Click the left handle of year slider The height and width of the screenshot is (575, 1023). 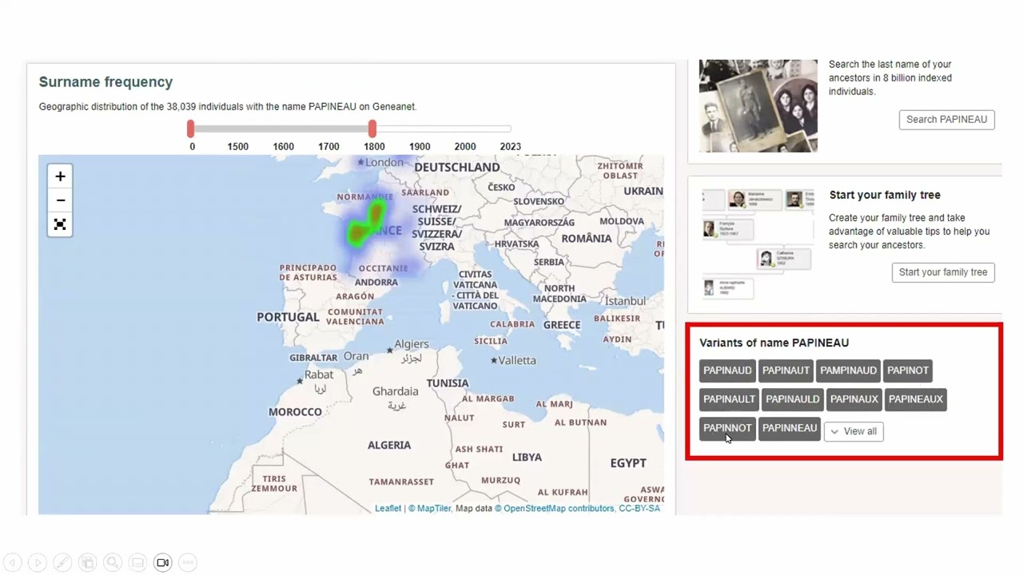(x=191, y=128)
